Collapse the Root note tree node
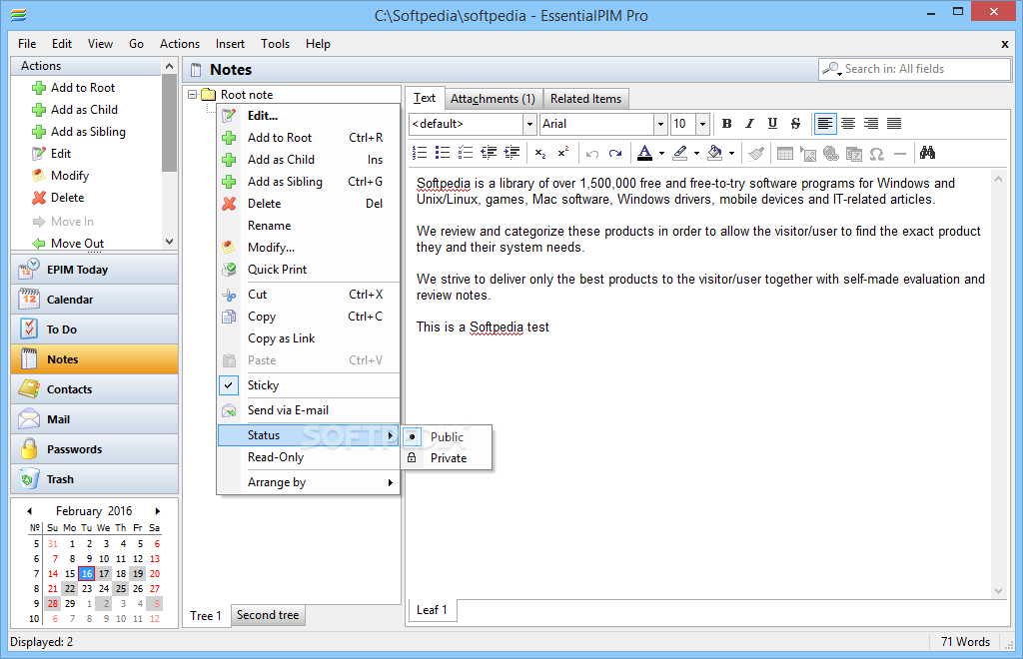The height and width of the screenshot is (659, 1023). coord(193,95)
